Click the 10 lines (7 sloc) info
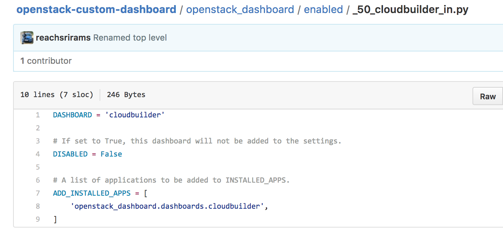Viewport: 503px width, 229px height. pyautogui.click(x=57, y=95)
